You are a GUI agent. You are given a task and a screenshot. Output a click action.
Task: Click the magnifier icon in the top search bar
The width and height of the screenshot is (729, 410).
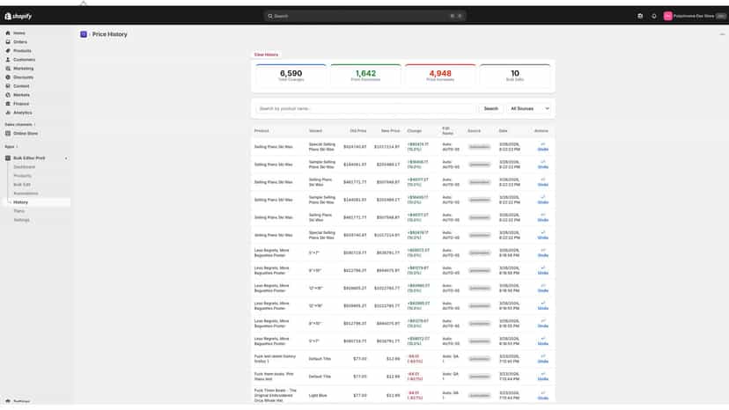click(270, 16)
